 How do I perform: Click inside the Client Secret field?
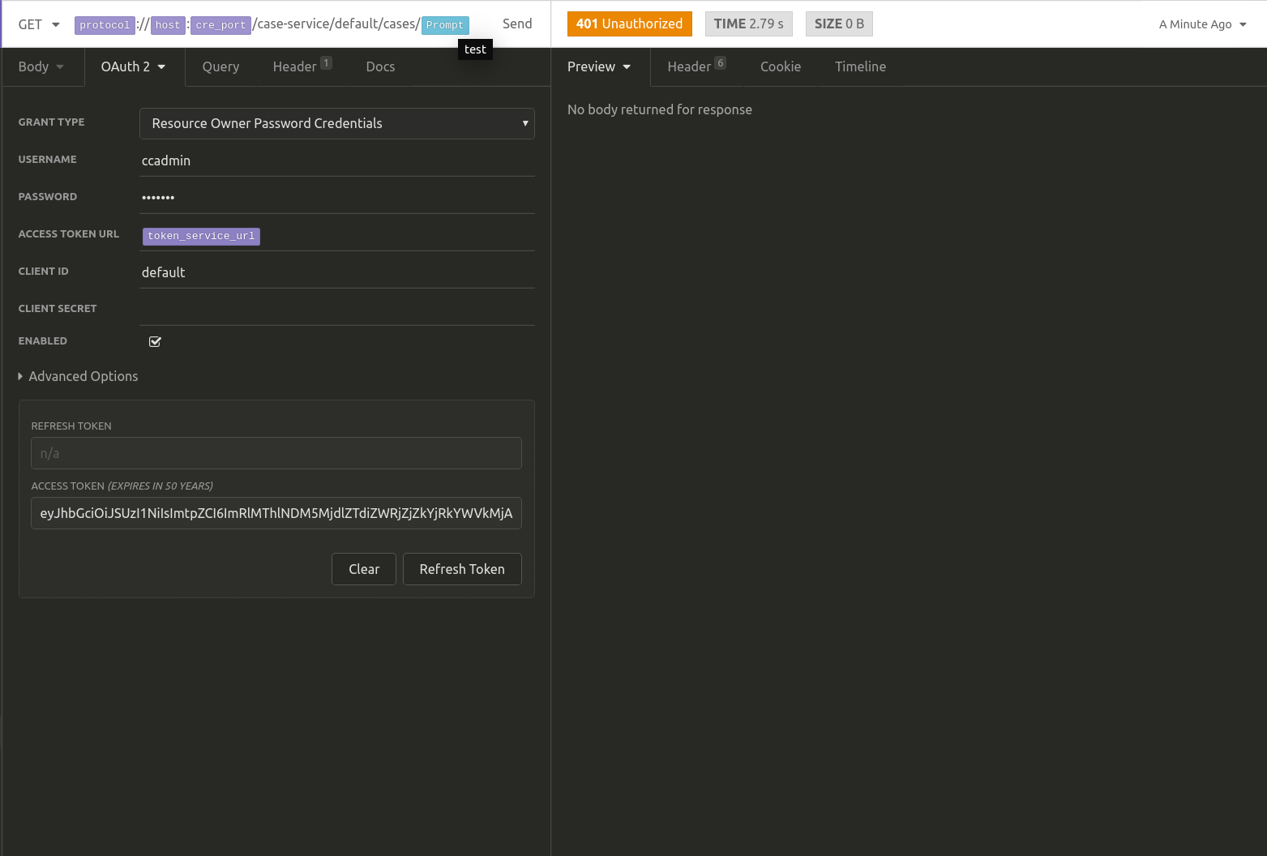tap(337, 309)
